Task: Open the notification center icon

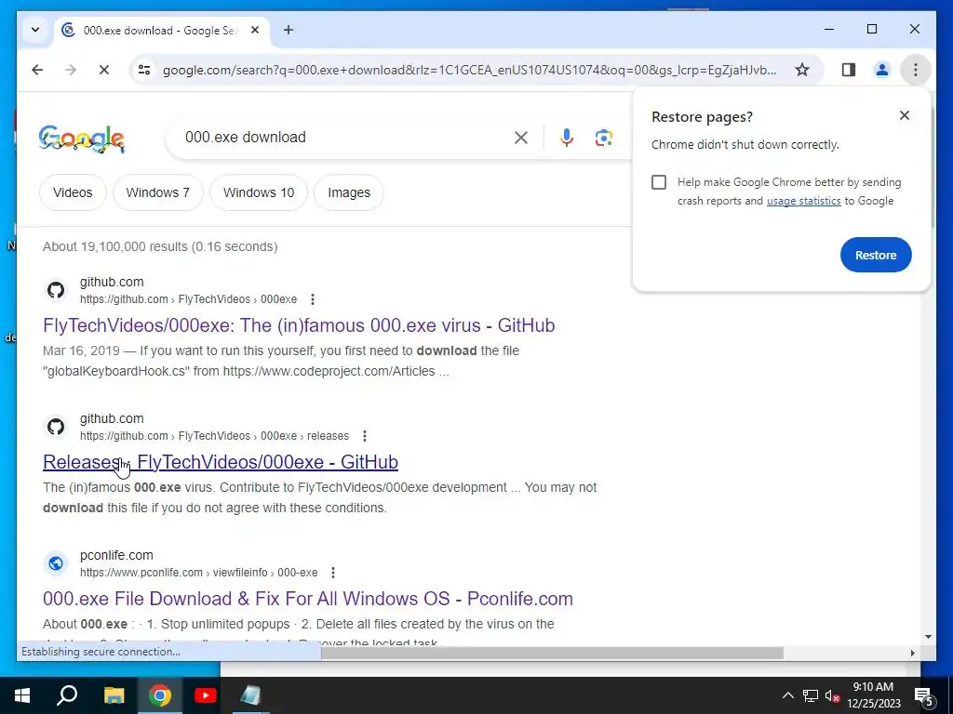Action: point(924,696)
